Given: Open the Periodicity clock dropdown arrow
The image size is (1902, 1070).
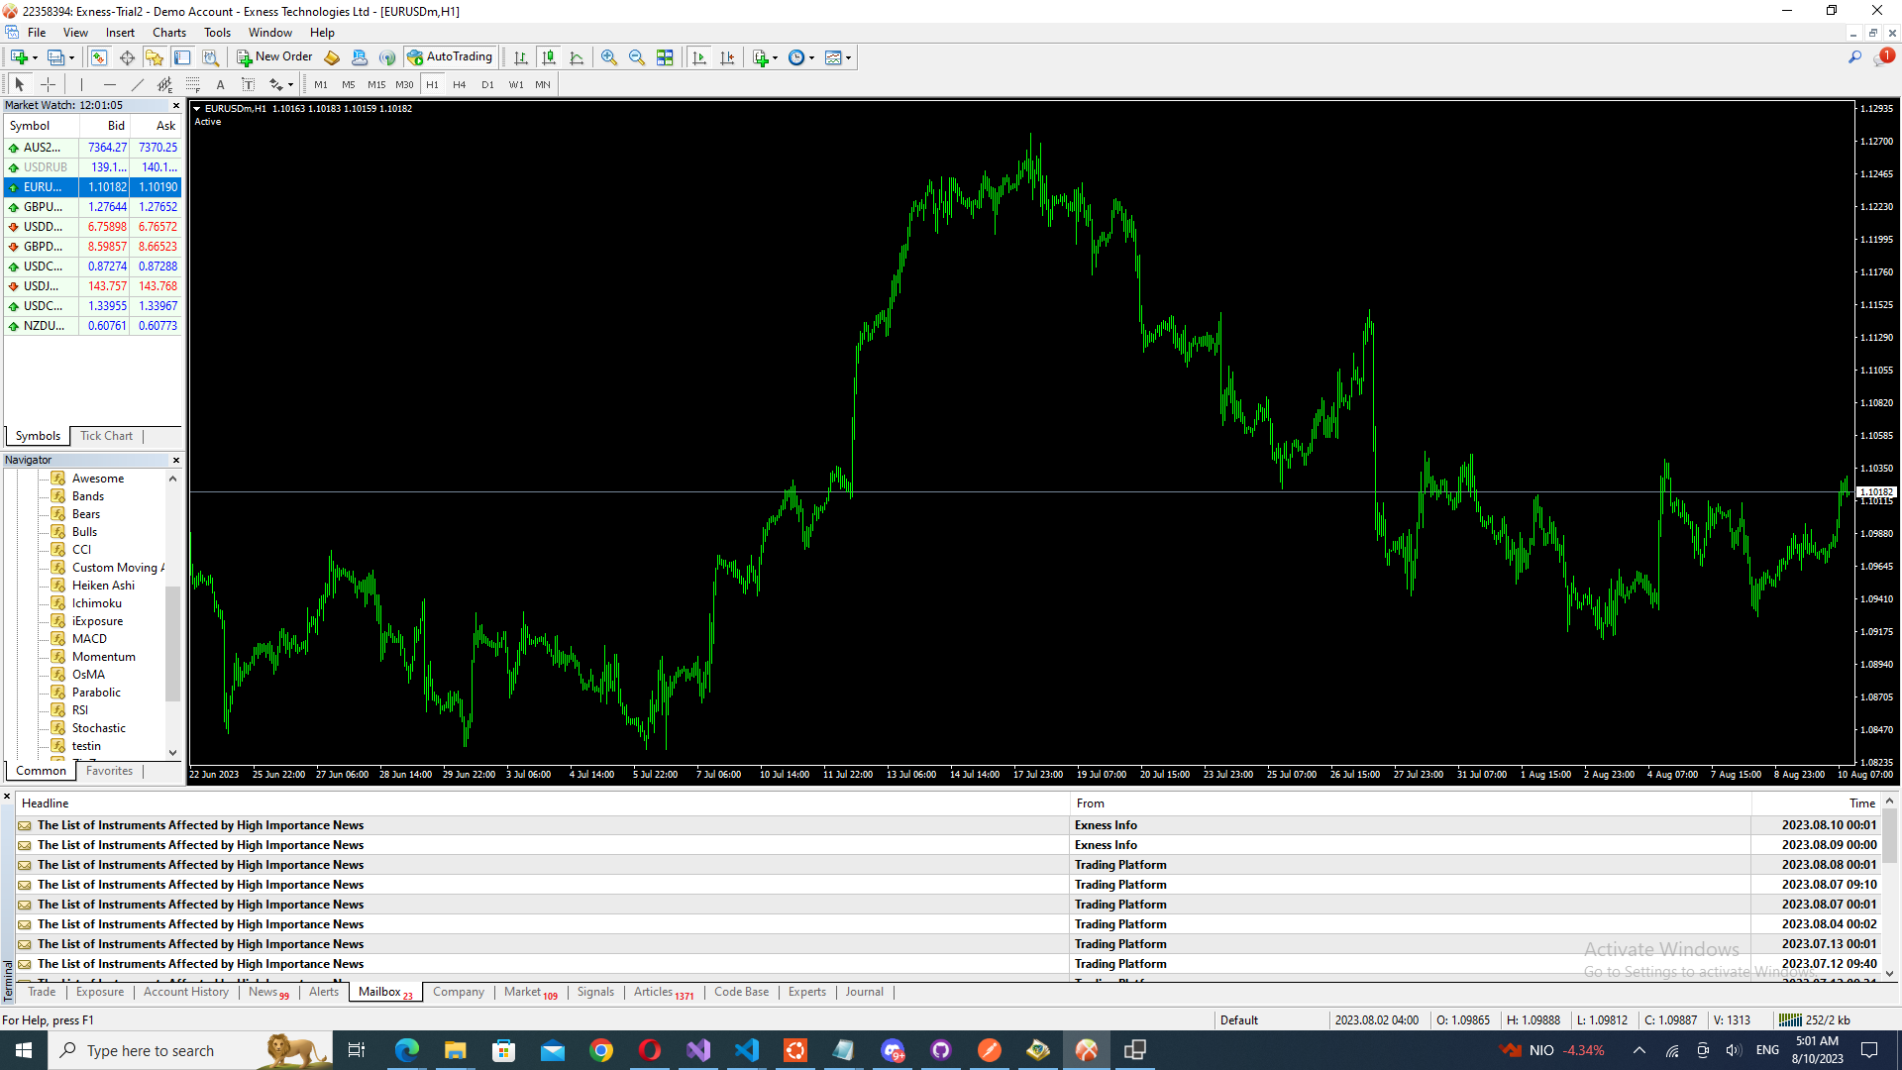Looking at the screenshot, I should (x=811, y=57).
